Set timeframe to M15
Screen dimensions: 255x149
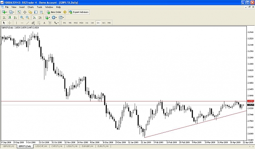(75, 23)
